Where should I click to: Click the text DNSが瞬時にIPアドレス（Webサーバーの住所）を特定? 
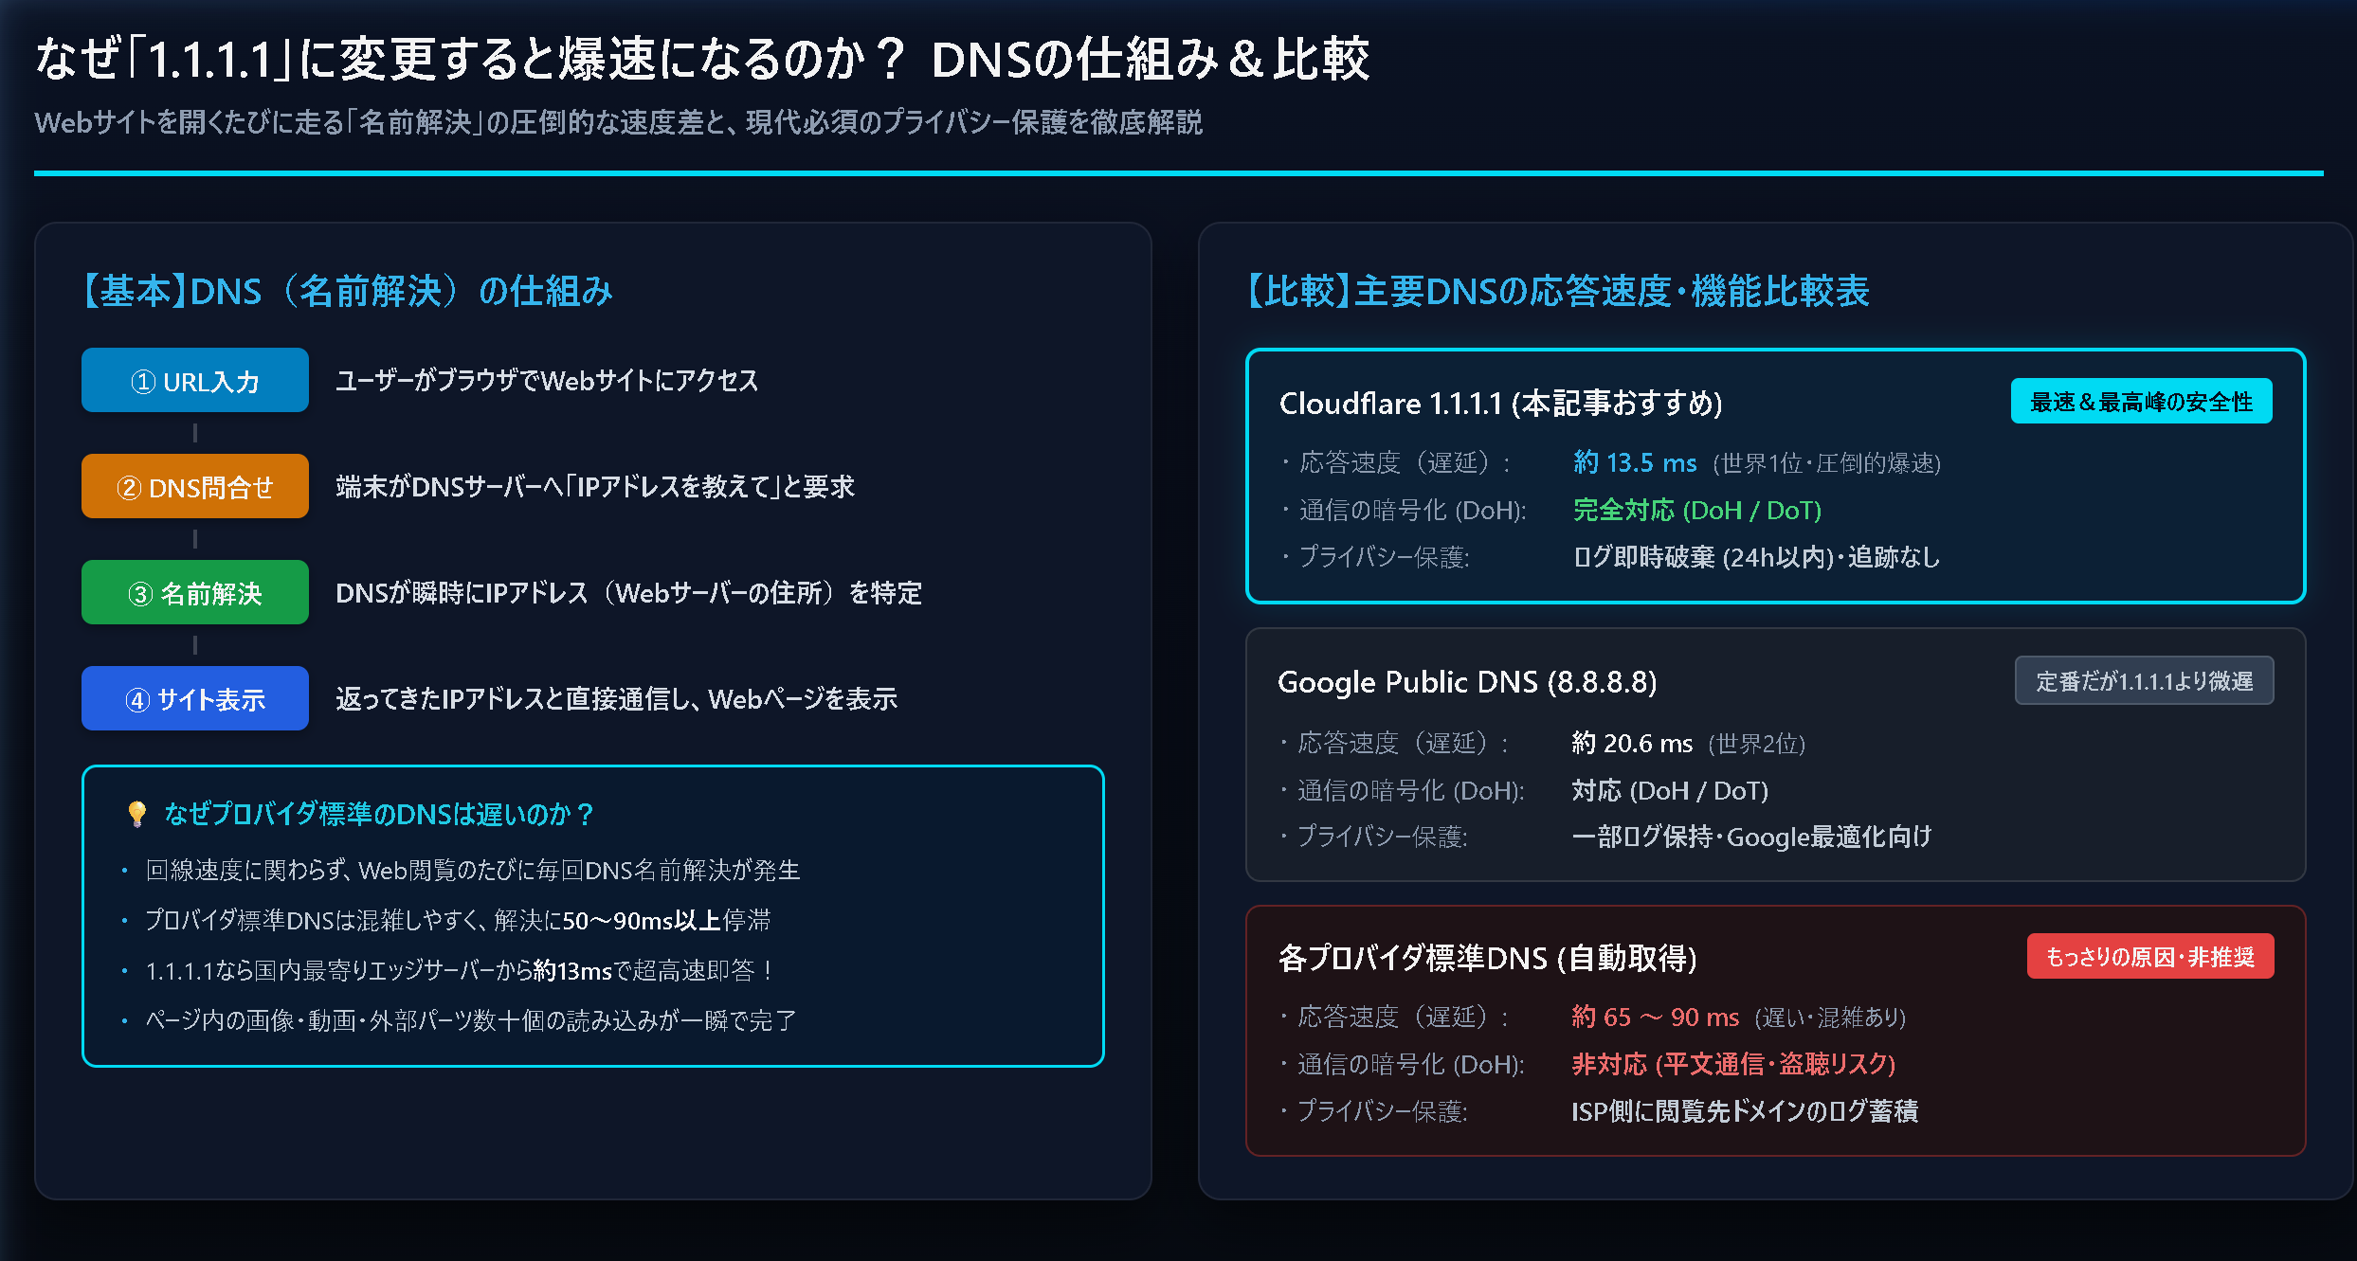[x=628, y=593]
